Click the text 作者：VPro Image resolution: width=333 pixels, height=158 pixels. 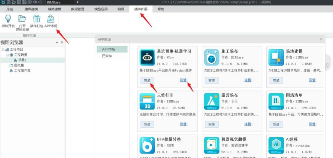coord(166,57)
